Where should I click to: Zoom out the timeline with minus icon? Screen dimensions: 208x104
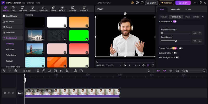pyautogui.click(x=184, y=71)
